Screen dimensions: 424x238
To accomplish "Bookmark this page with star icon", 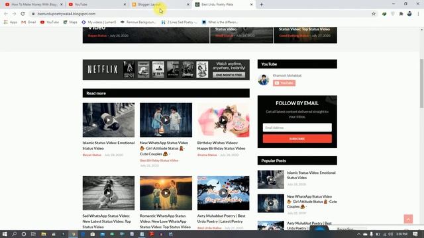I will click(x=374, y=14).
